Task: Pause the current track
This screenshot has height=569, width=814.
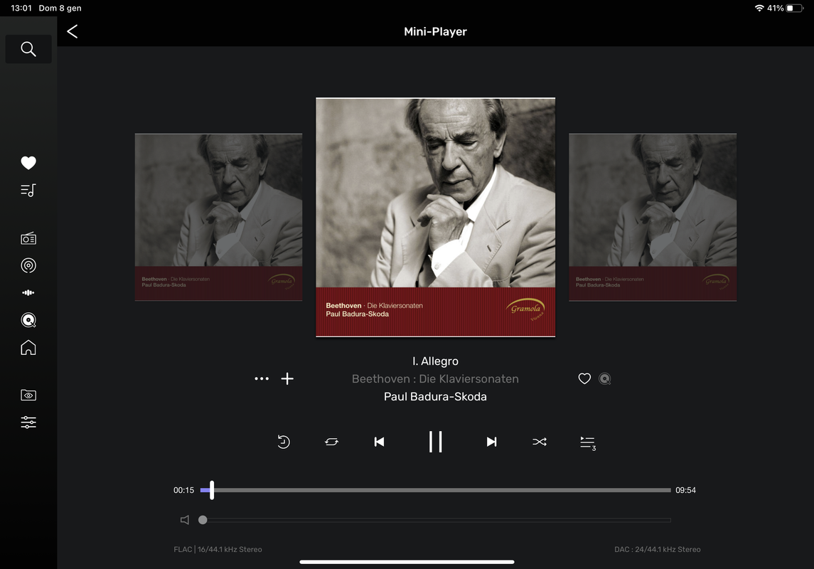Action: [x=436, y=442]
